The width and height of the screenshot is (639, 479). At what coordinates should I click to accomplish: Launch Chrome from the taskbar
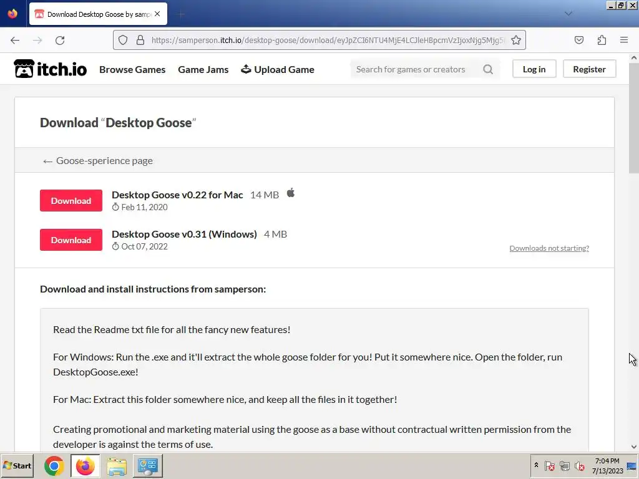54,466
